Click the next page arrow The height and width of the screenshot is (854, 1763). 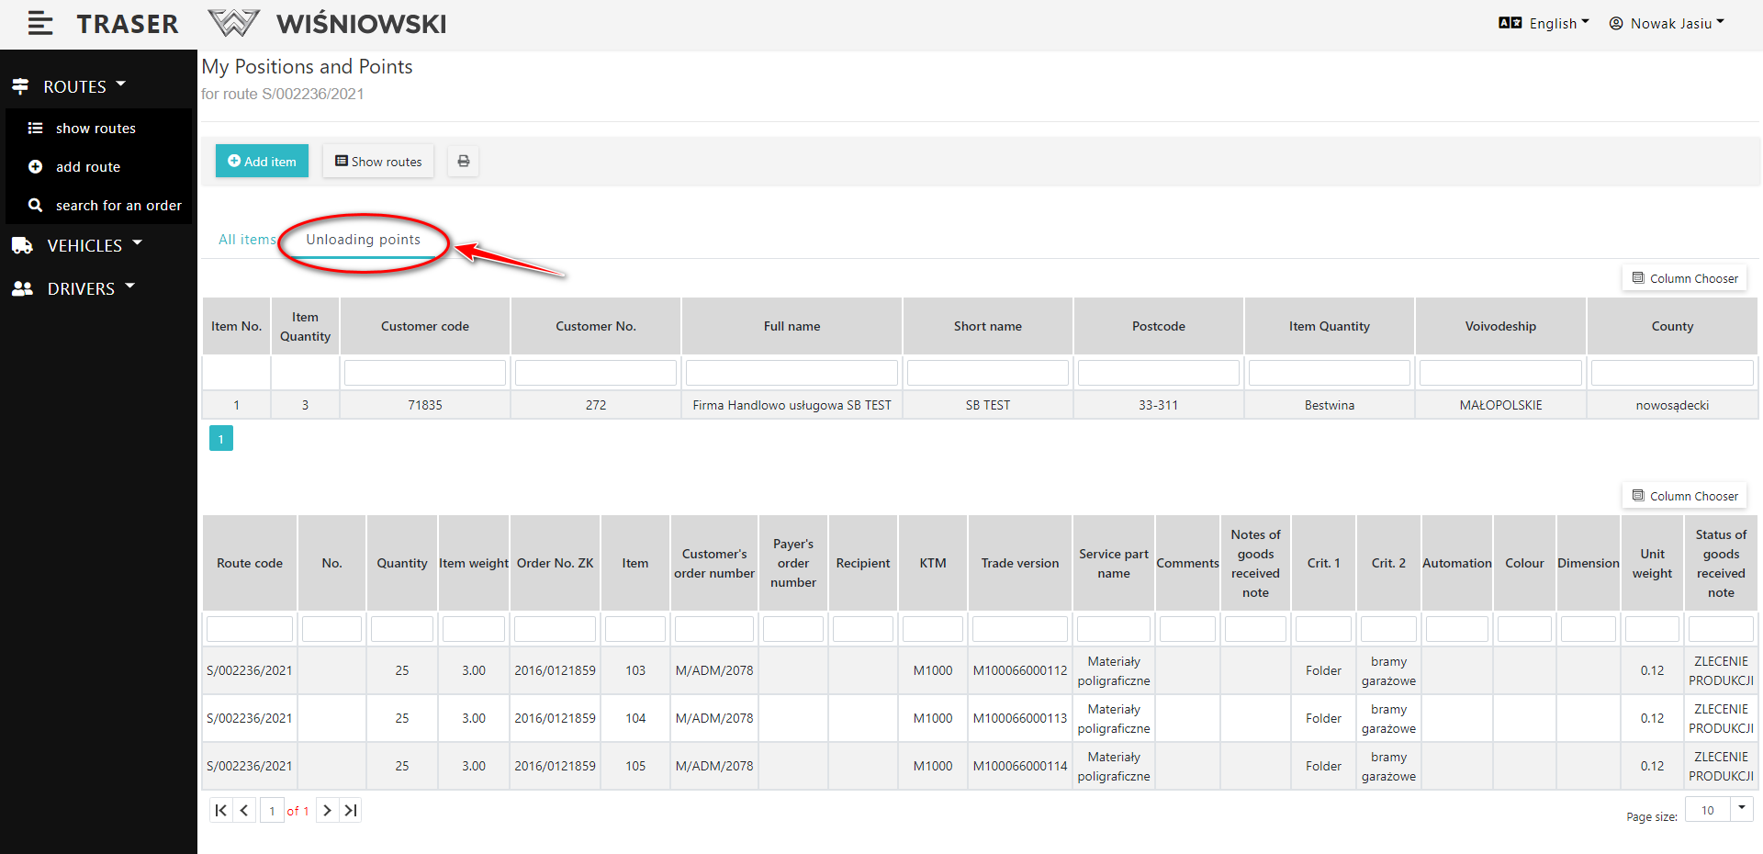tap(327, 810)
